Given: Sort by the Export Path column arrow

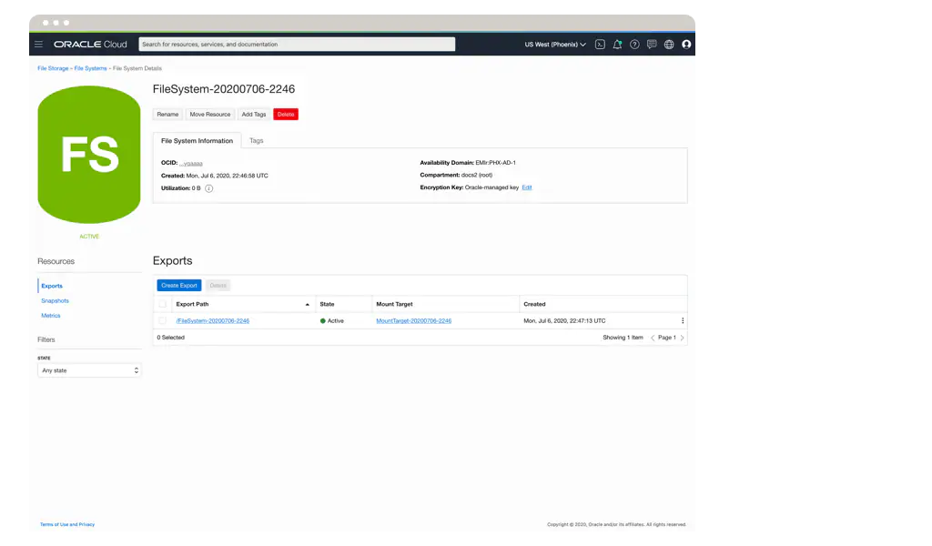Looking at the screenshot, I should click(307, 304).
